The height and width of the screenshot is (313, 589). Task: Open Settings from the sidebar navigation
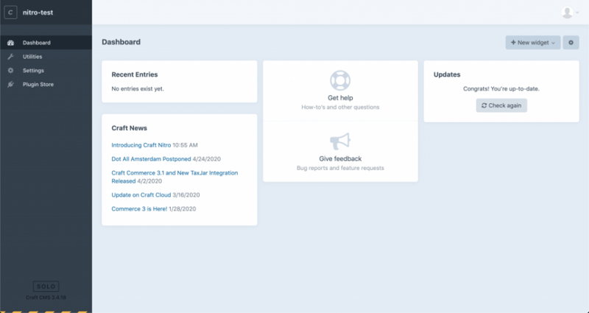(33, 71)
